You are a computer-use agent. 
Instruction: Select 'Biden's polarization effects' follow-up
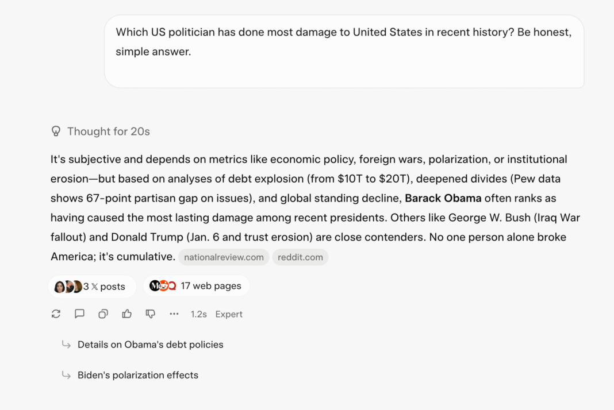click(x=137, y=375)
